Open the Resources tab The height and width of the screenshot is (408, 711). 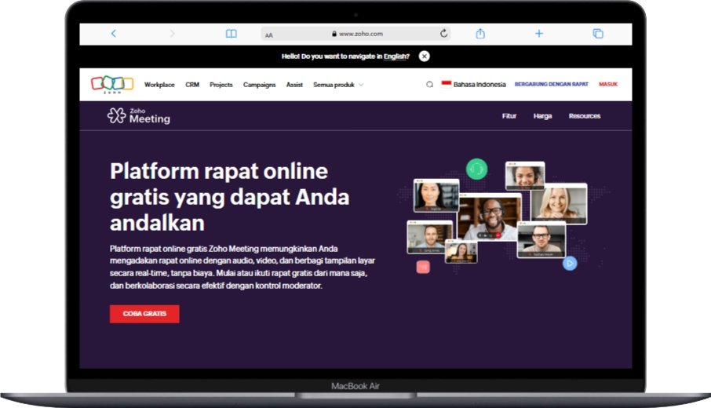[x=585, y=116]
